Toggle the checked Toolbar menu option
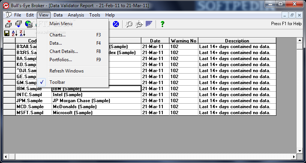Image resolution: width=306 pixels, height=163 pixels. 73,82
